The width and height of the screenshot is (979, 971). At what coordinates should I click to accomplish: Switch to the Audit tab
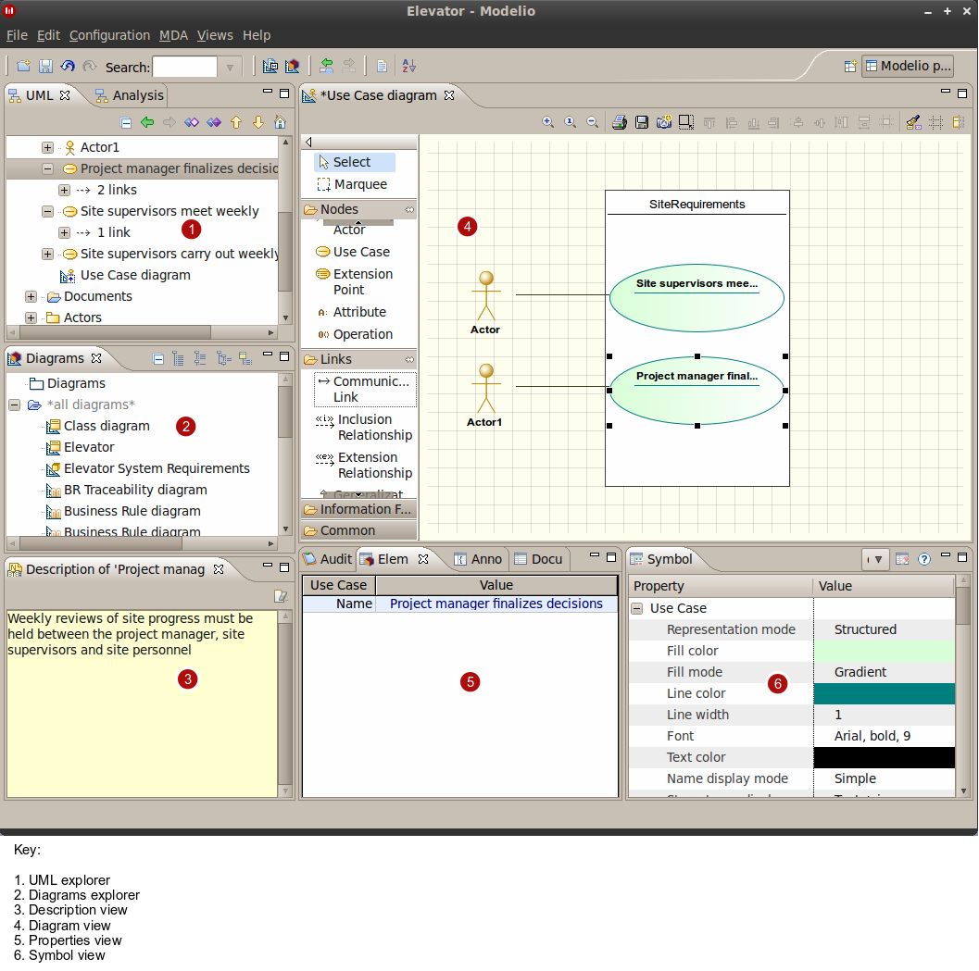(x=329, y=559)
